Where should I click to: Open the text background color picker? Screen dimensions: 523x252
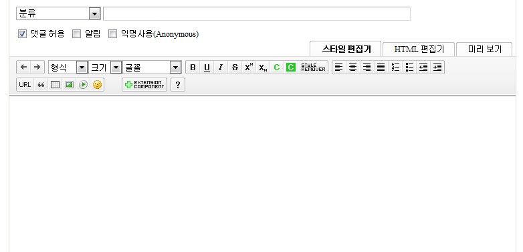point(291,68)
